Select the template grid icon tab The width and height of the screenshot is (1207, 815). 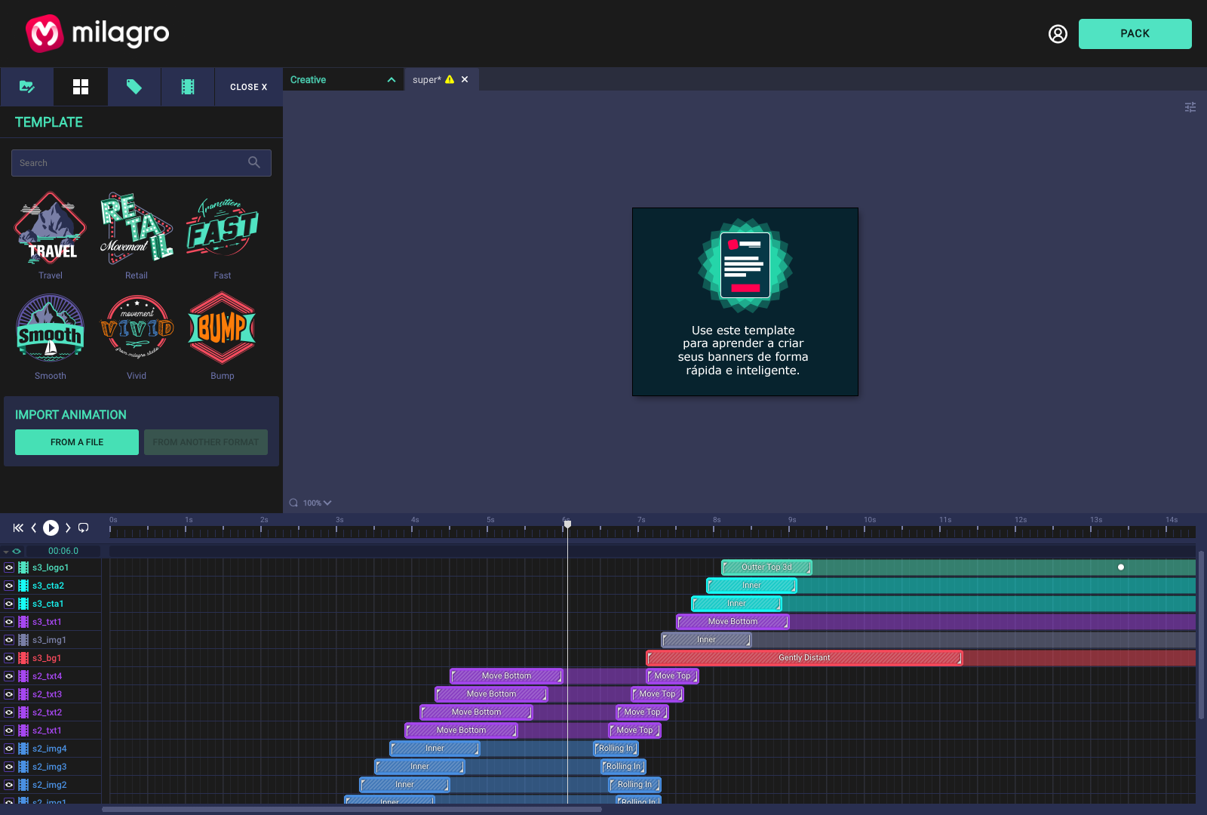[81, 87]
